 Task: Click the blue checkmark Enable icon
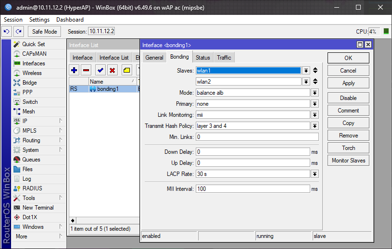click(101, 70)
